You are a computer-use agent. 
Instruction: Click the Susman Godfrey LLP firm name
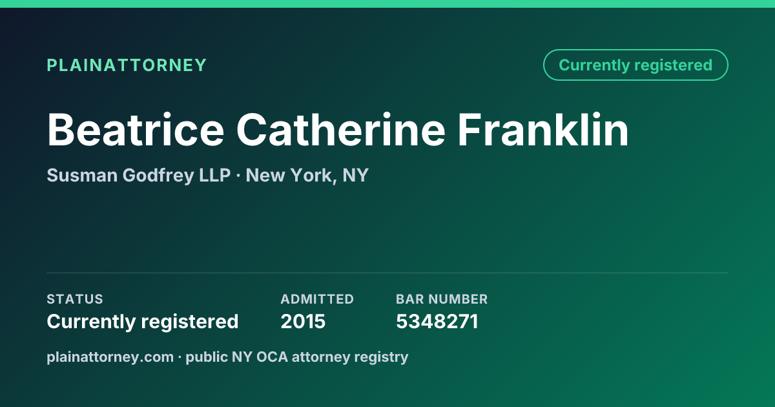[138, 175]
